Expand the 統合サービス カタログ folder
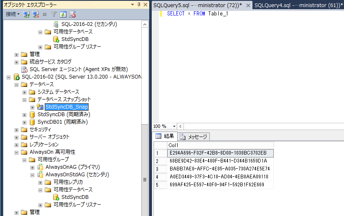The width and height of the screenshot is (344, 216). click(x=16, y=62)
